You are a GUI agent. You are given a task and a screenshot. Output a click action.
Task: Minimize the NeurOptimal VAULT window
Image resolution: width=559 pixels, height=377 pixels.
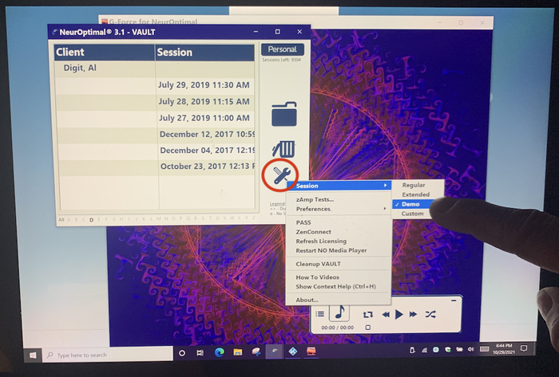256,32
